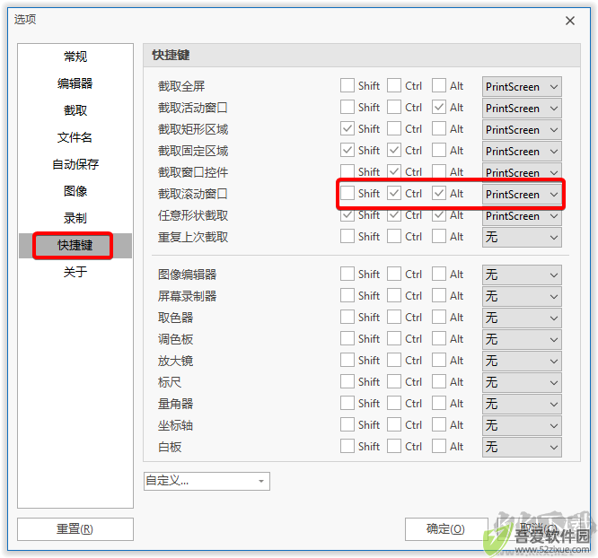Confirm with the 确定(O) button
598x558 pixels.
pyautogui.click(x=445, y=529)
